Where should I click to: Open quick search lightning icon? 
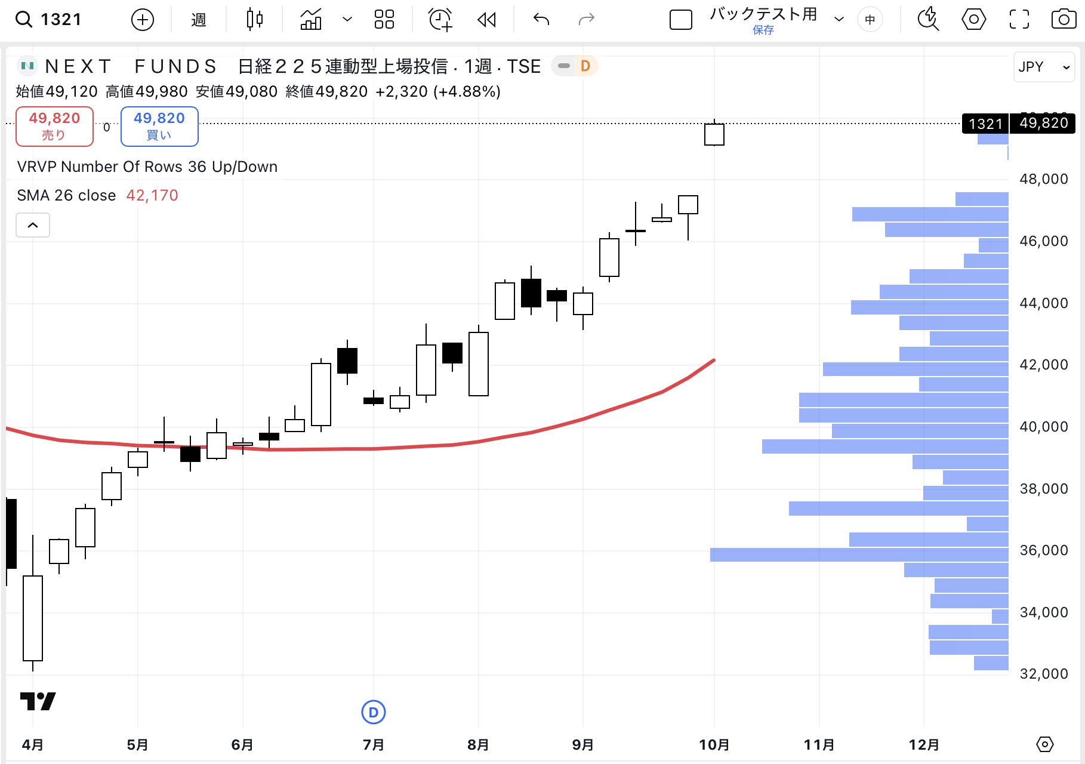tap(927, 20)
